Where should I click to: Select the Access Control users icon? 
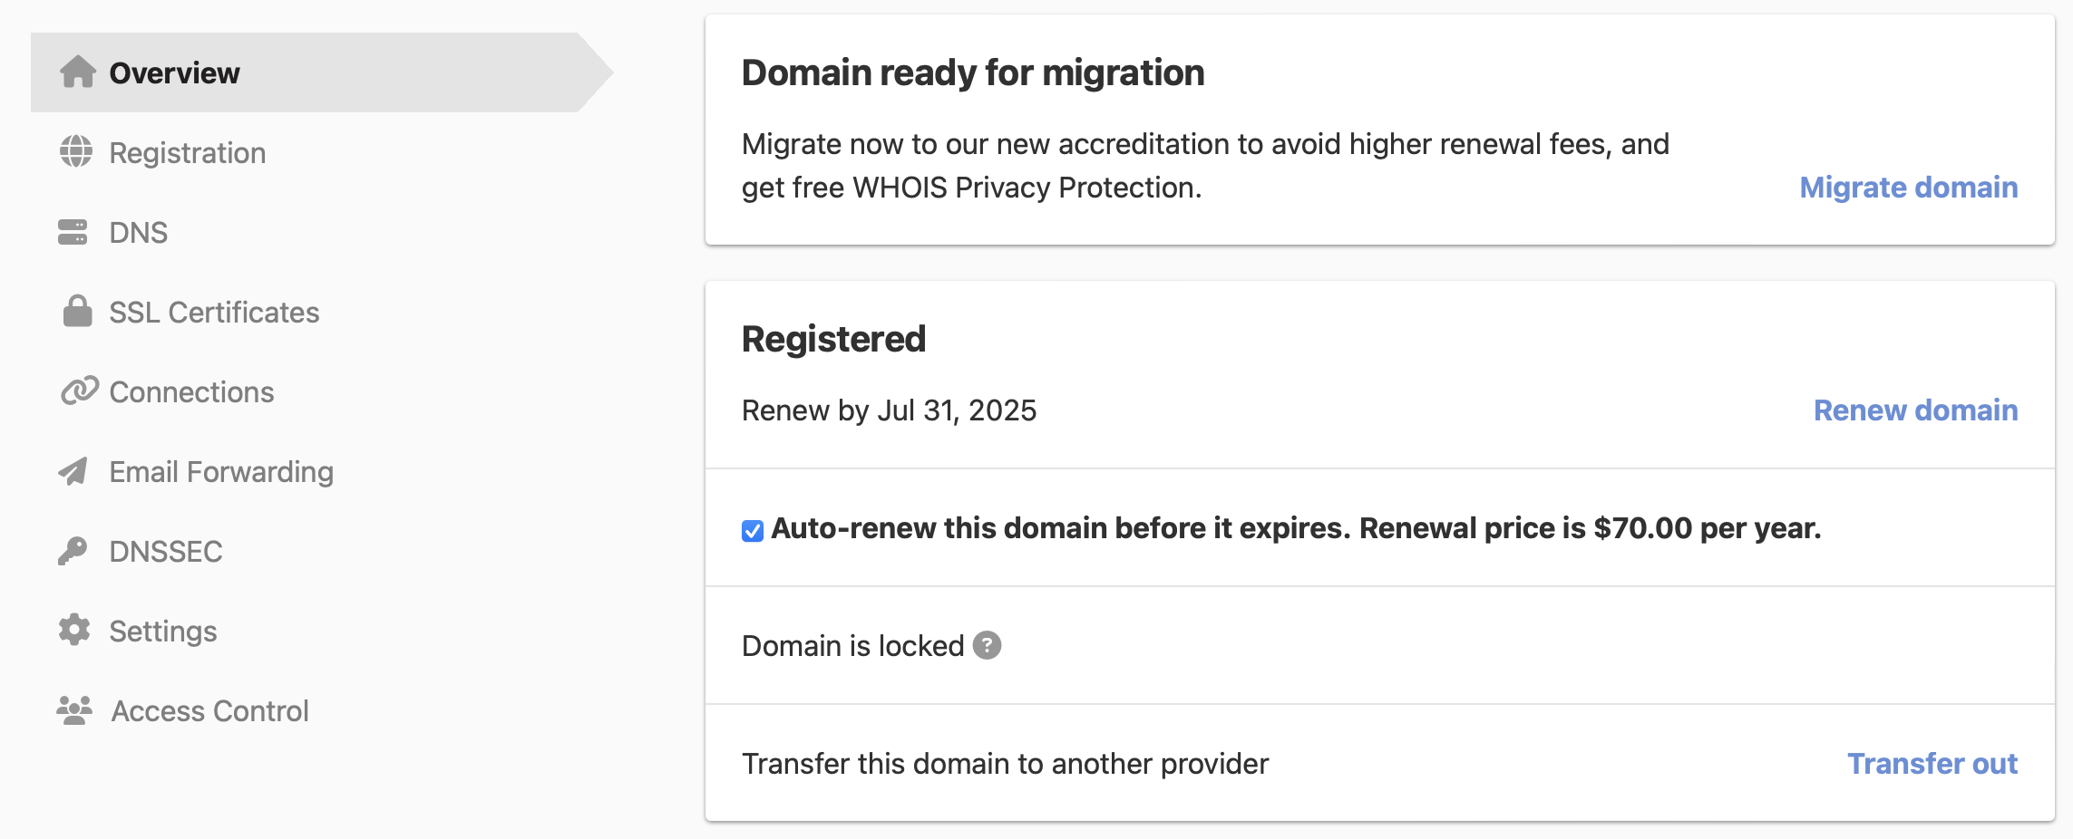(76, 710)
